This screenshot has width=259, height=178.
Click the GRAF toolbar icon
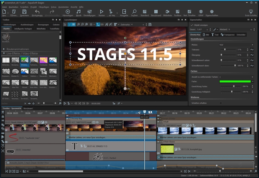click(x=201, y=12)
